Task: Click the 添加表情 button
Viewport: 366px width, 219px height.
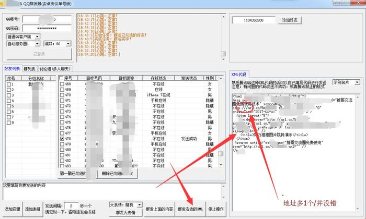Action: pyautogui.click(x=32, y=209)
